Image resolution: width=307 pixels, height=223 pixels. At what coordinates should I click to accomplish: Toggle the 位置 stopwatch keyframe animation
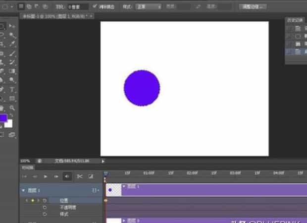(x=45, y=200)
